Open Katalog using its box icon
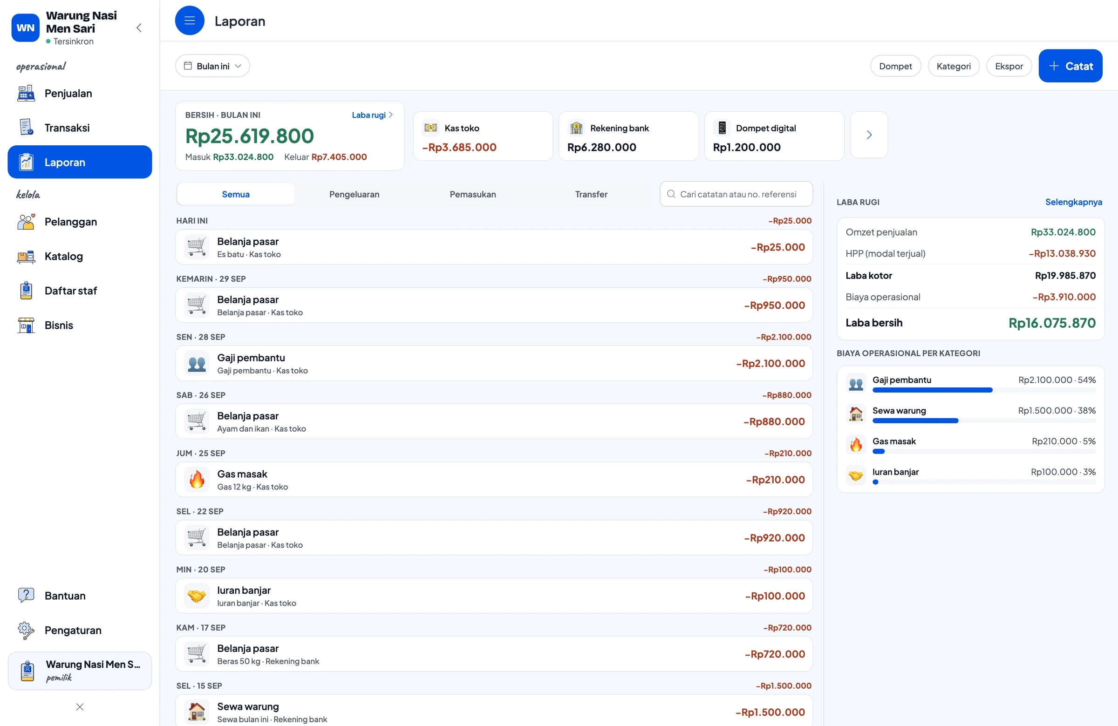 pos(26,257)
